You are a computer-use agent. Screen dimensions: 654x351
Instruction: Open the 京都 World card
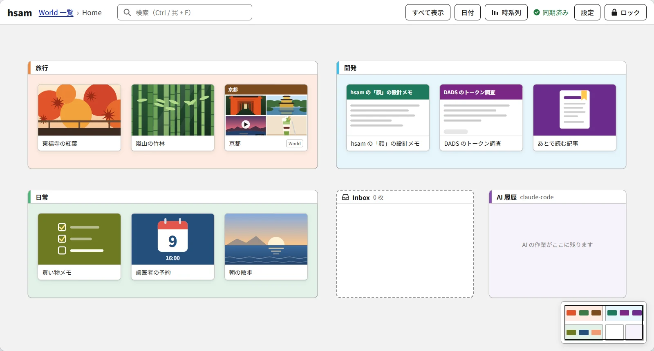pos(266,118)
